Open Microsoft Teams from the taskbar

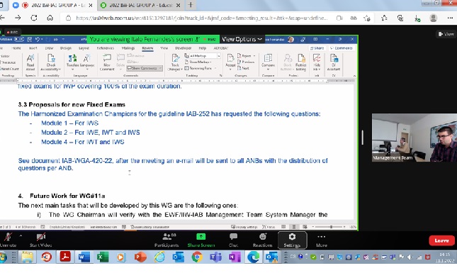(215, 257)
